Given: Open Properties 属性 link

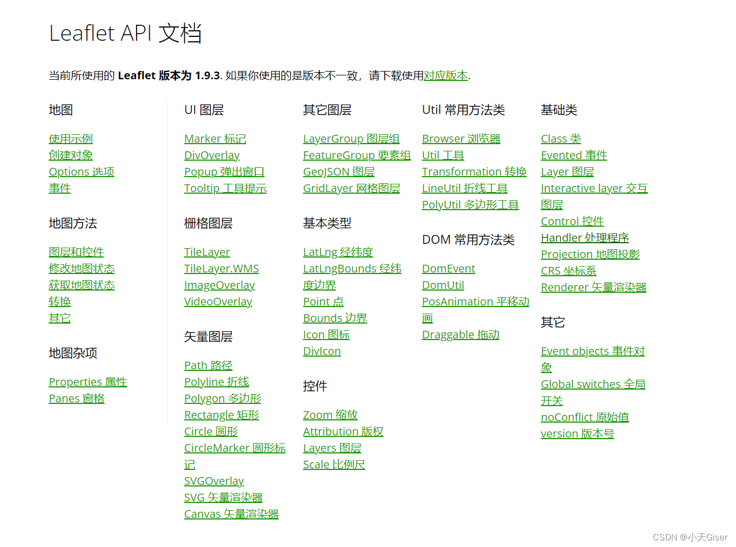Looking at the screenshot, I should tap(88, 382).
